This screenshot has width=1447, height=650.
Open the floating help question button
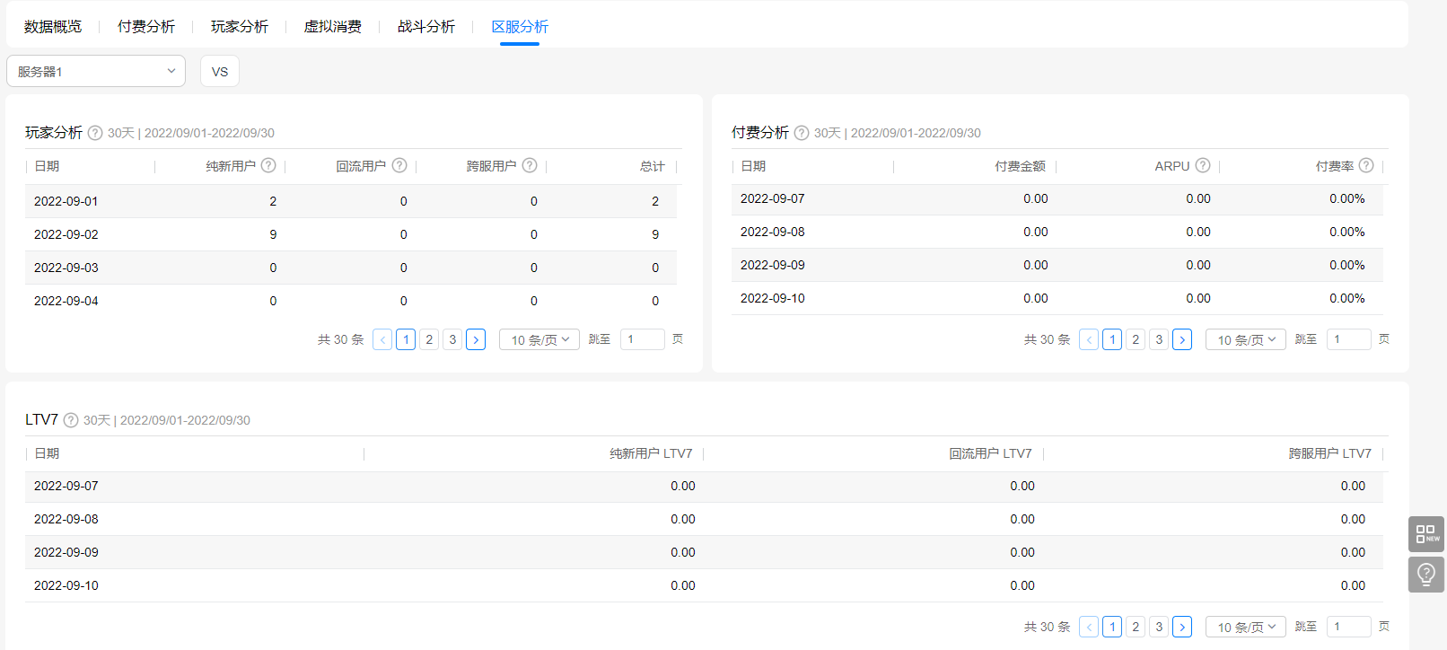(1425, 575)
